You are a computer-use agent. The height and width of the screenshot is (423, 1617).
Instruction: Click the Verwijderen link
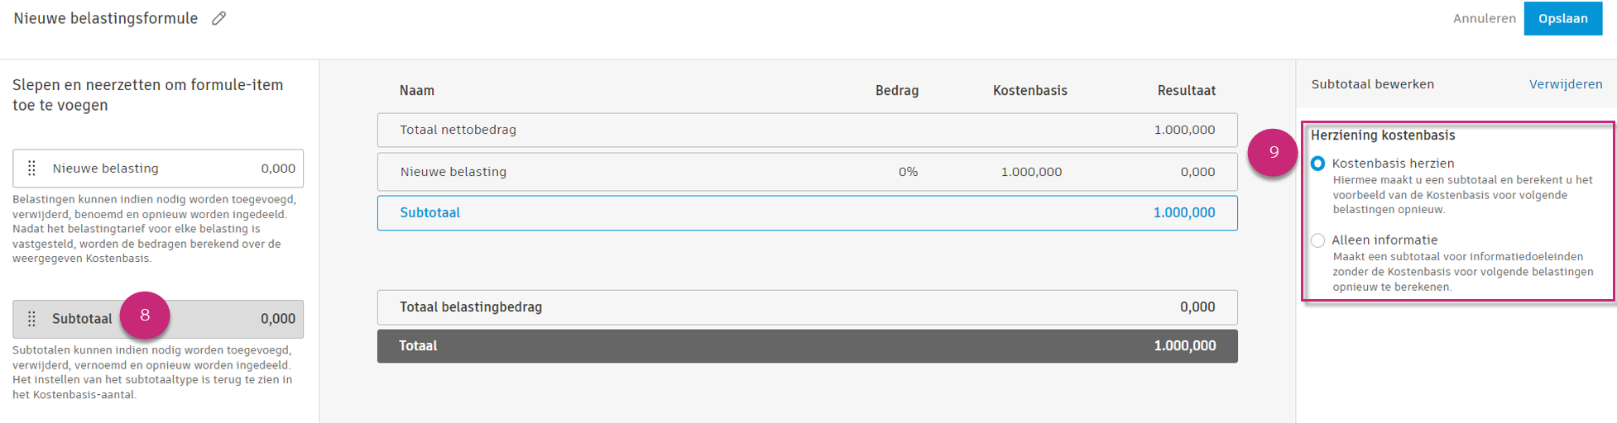1565,84
